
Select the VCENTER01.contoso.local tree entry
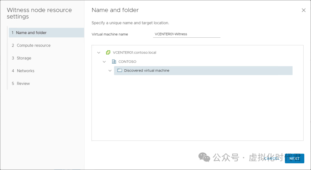(x=134, y=53)
